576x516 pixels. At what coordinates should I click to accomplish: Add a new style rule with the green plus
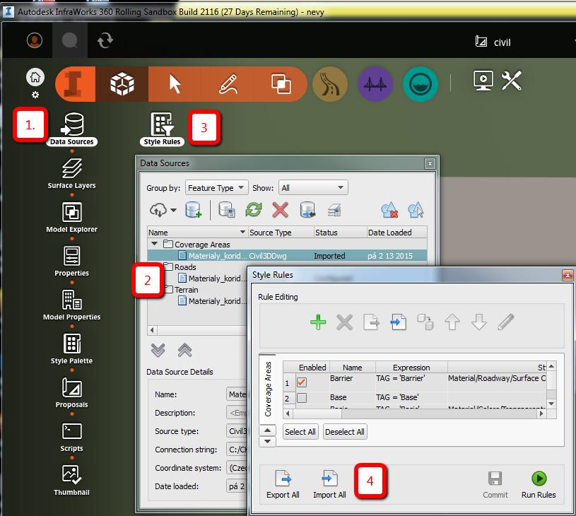[x=318, y=322]
